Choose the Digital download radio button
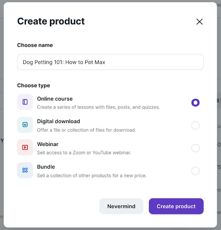The width and height of the screenshot is (221, 230). click(195, 125)
